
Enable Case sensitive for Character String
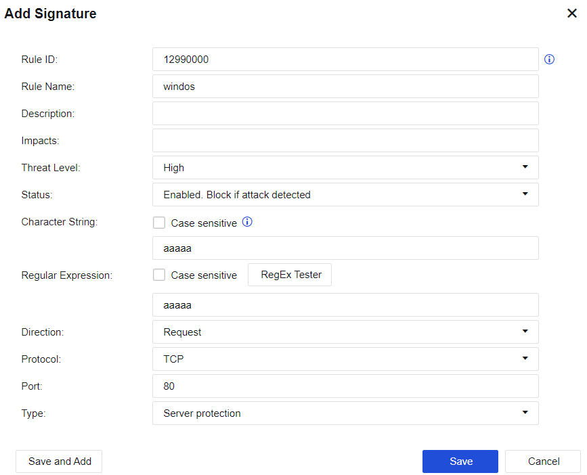click(x=159, y=223)
